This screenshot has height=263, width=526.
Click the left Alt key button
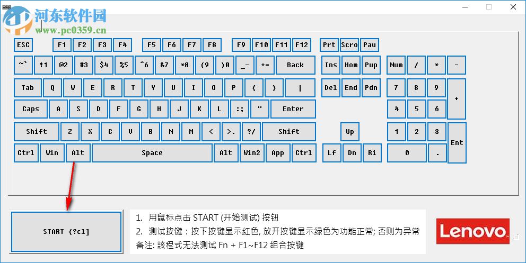78,153
